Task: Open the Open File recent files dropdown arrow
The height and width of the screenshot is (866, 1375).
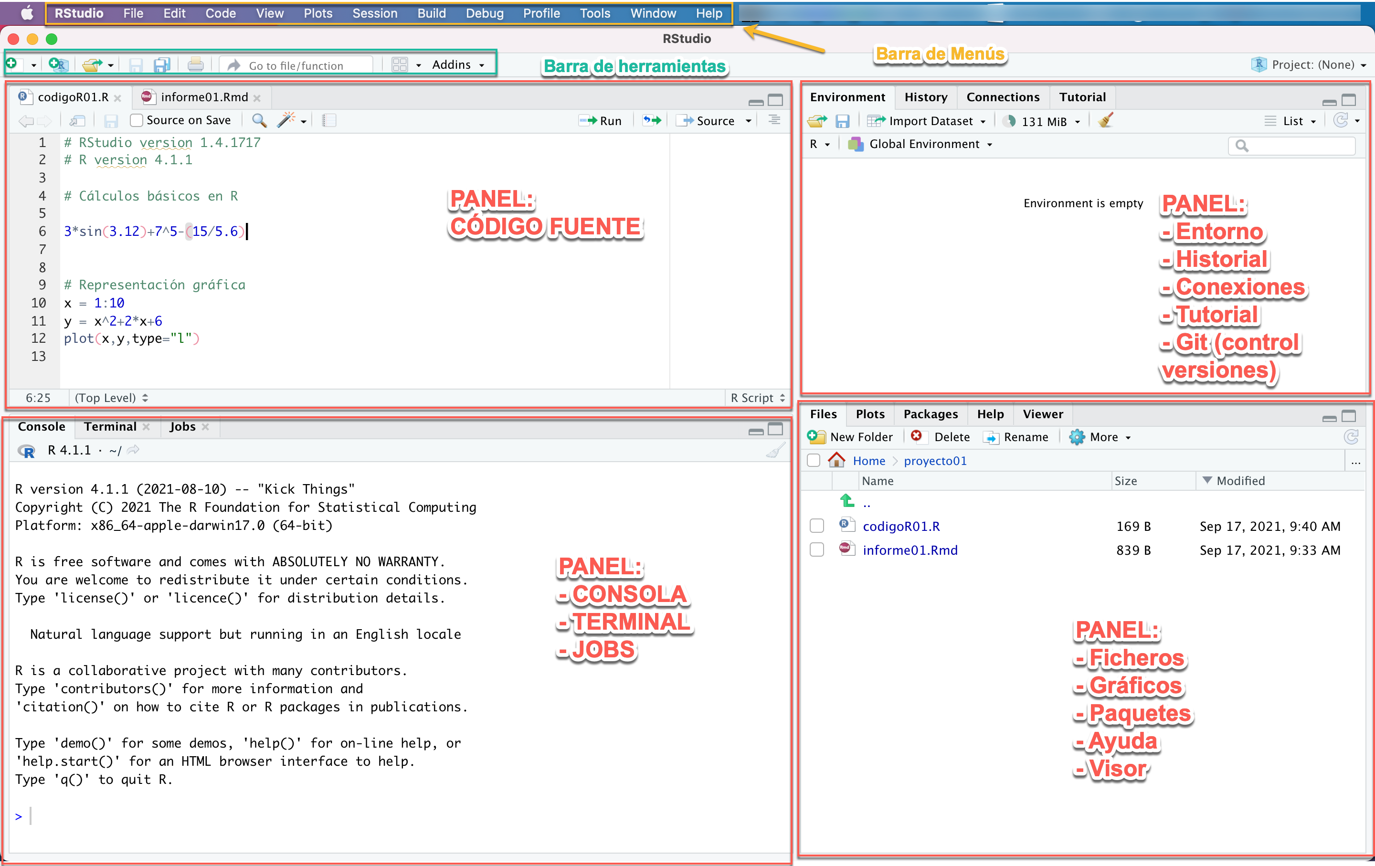Action: point(111,66)
